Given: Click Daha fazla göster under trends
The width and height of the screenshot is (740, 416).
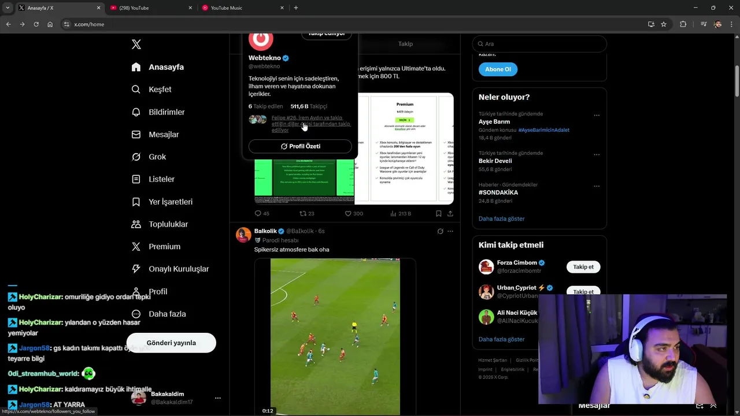Looking at the screenshot, I should pos(502,218).
